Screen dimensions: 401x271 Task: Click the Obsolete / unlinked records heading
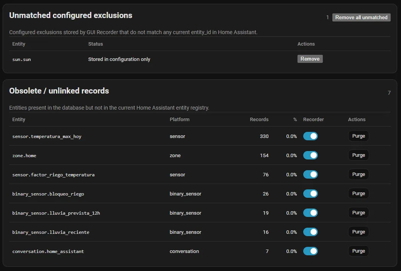(x=59, y=91)
